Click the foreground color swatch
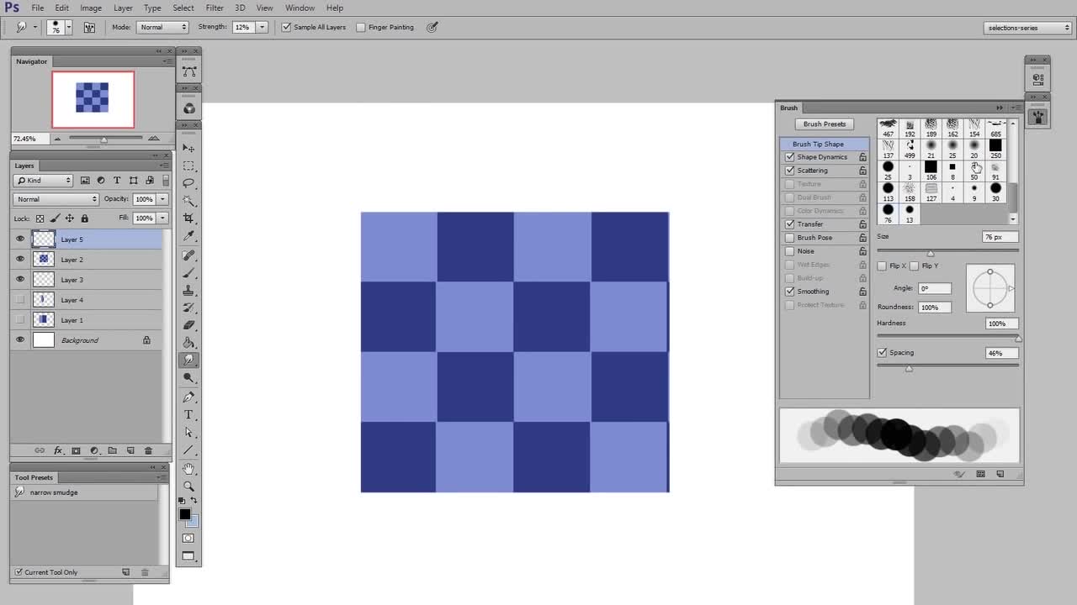Screen dimensions: 1077x605 coord(184,514)
